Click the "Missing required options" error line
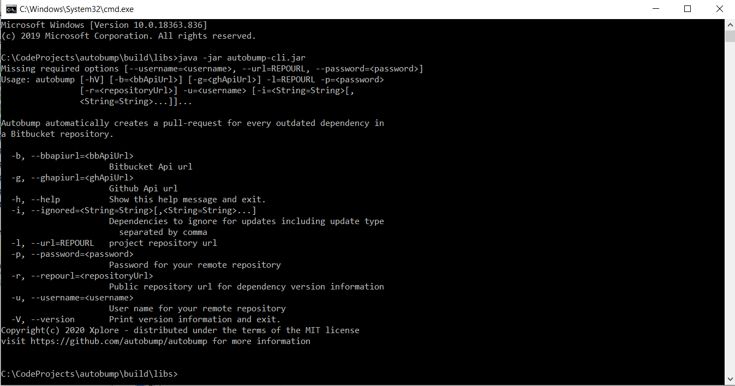Image resolution: width=735 pixels, height=386 pixels. click(x=212, y=69)
